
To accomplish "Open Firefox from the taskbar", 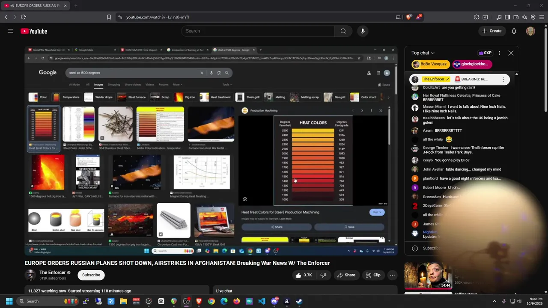I will point(236,301).
